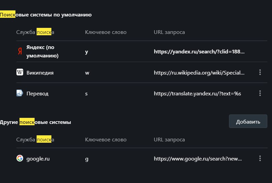Click the Перевод translate icon
This screenshot has width=272, height=183.
(x=20, y=93)
